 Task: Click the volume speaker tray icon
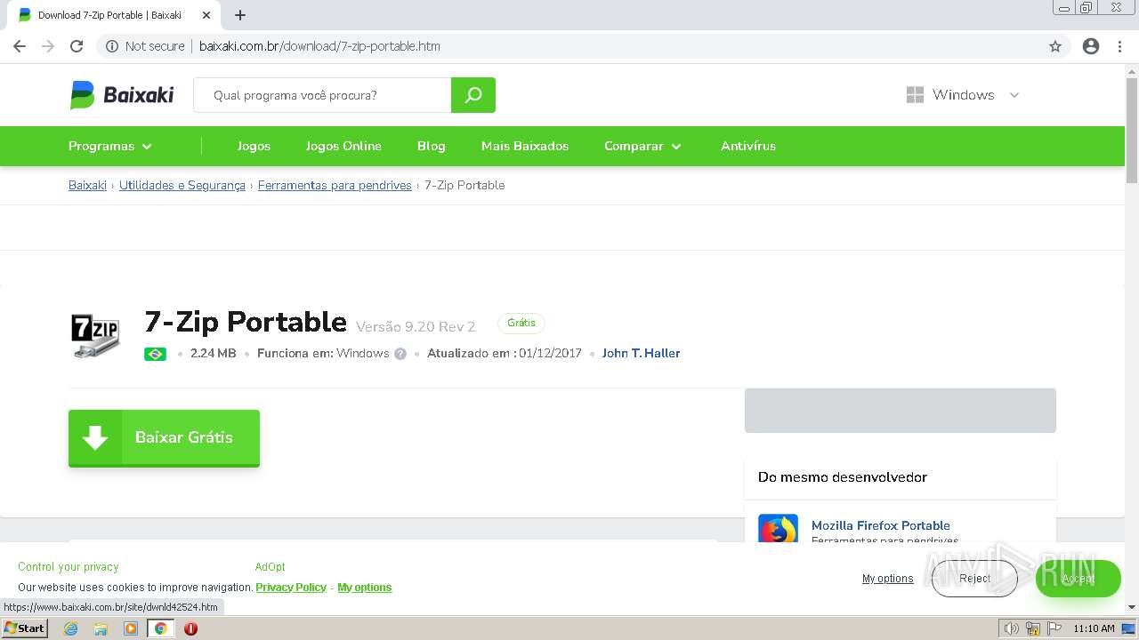(x=1013, y=628)
